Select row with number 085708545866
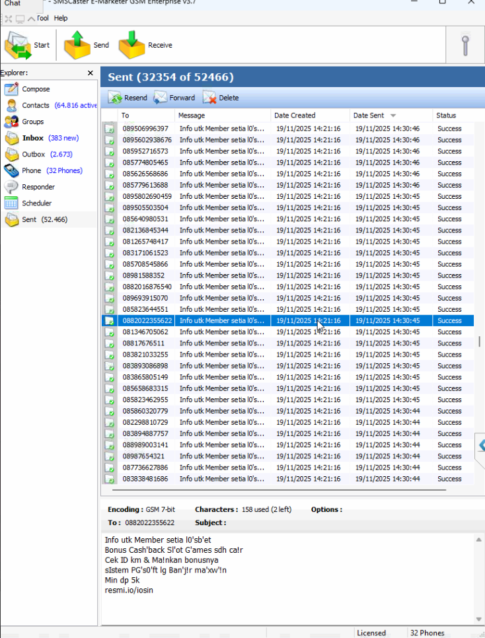This screenshot has width=485, height=638. [x=287, y=264]
